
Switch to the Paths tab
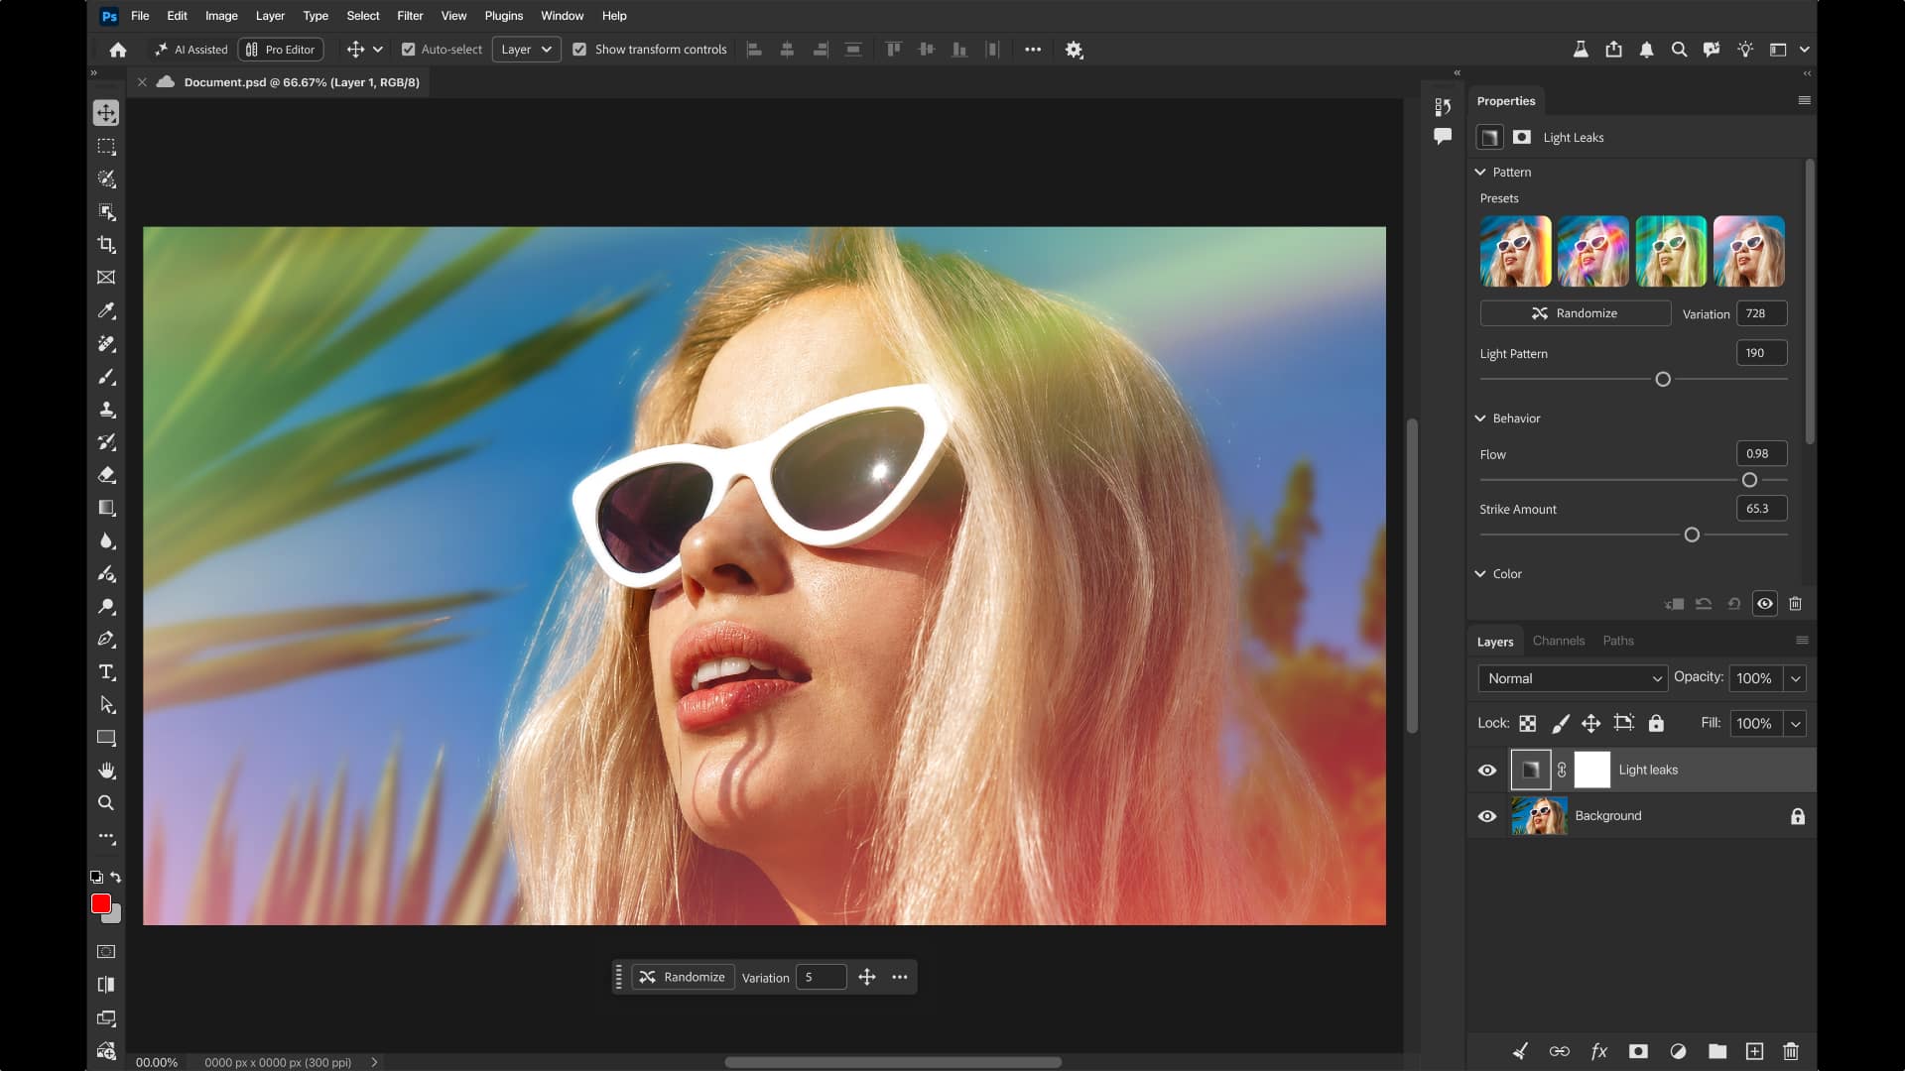(x=1618, y=641)
